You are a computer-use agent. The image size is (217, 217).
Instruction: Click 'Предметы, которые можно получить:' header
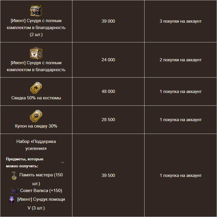pos(25,162)
